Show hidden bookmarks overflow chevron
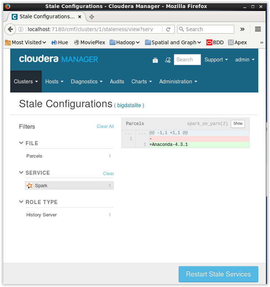The width and height of the screenshot is (270, 287). (262, 42)
